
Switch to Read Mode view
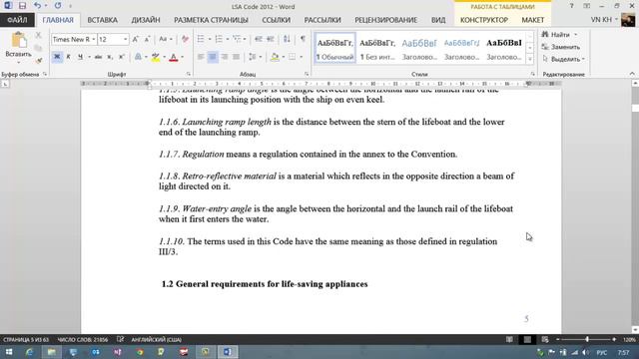coord(509,339)
